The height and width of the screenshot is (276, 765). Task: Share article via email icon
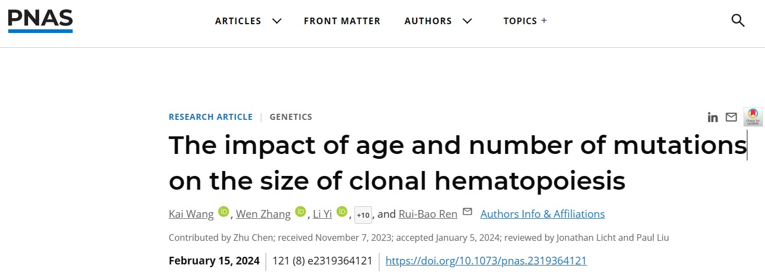click(731, 117)
